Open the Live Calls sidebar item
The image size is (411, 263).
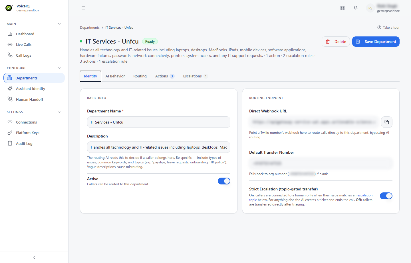click(34, 44)
